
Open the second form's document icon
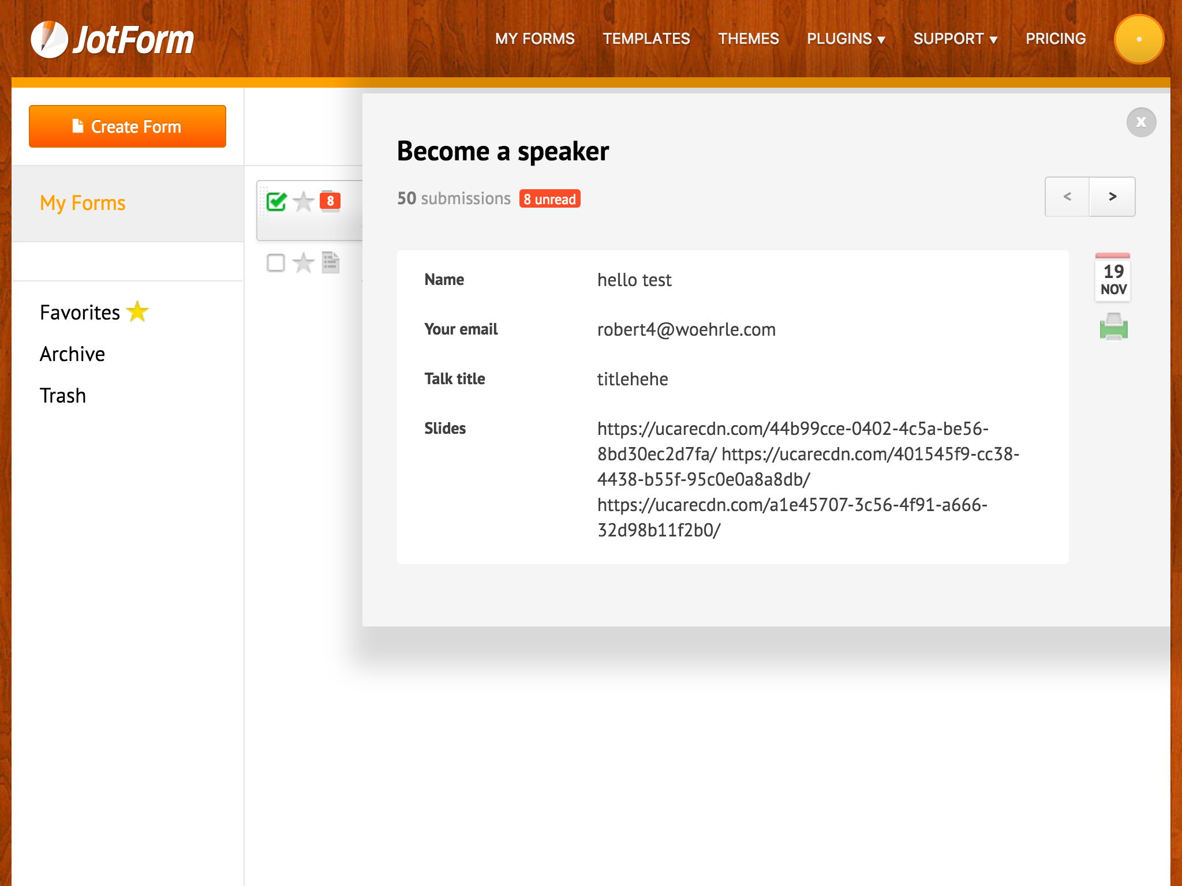(x=331, y=262)
